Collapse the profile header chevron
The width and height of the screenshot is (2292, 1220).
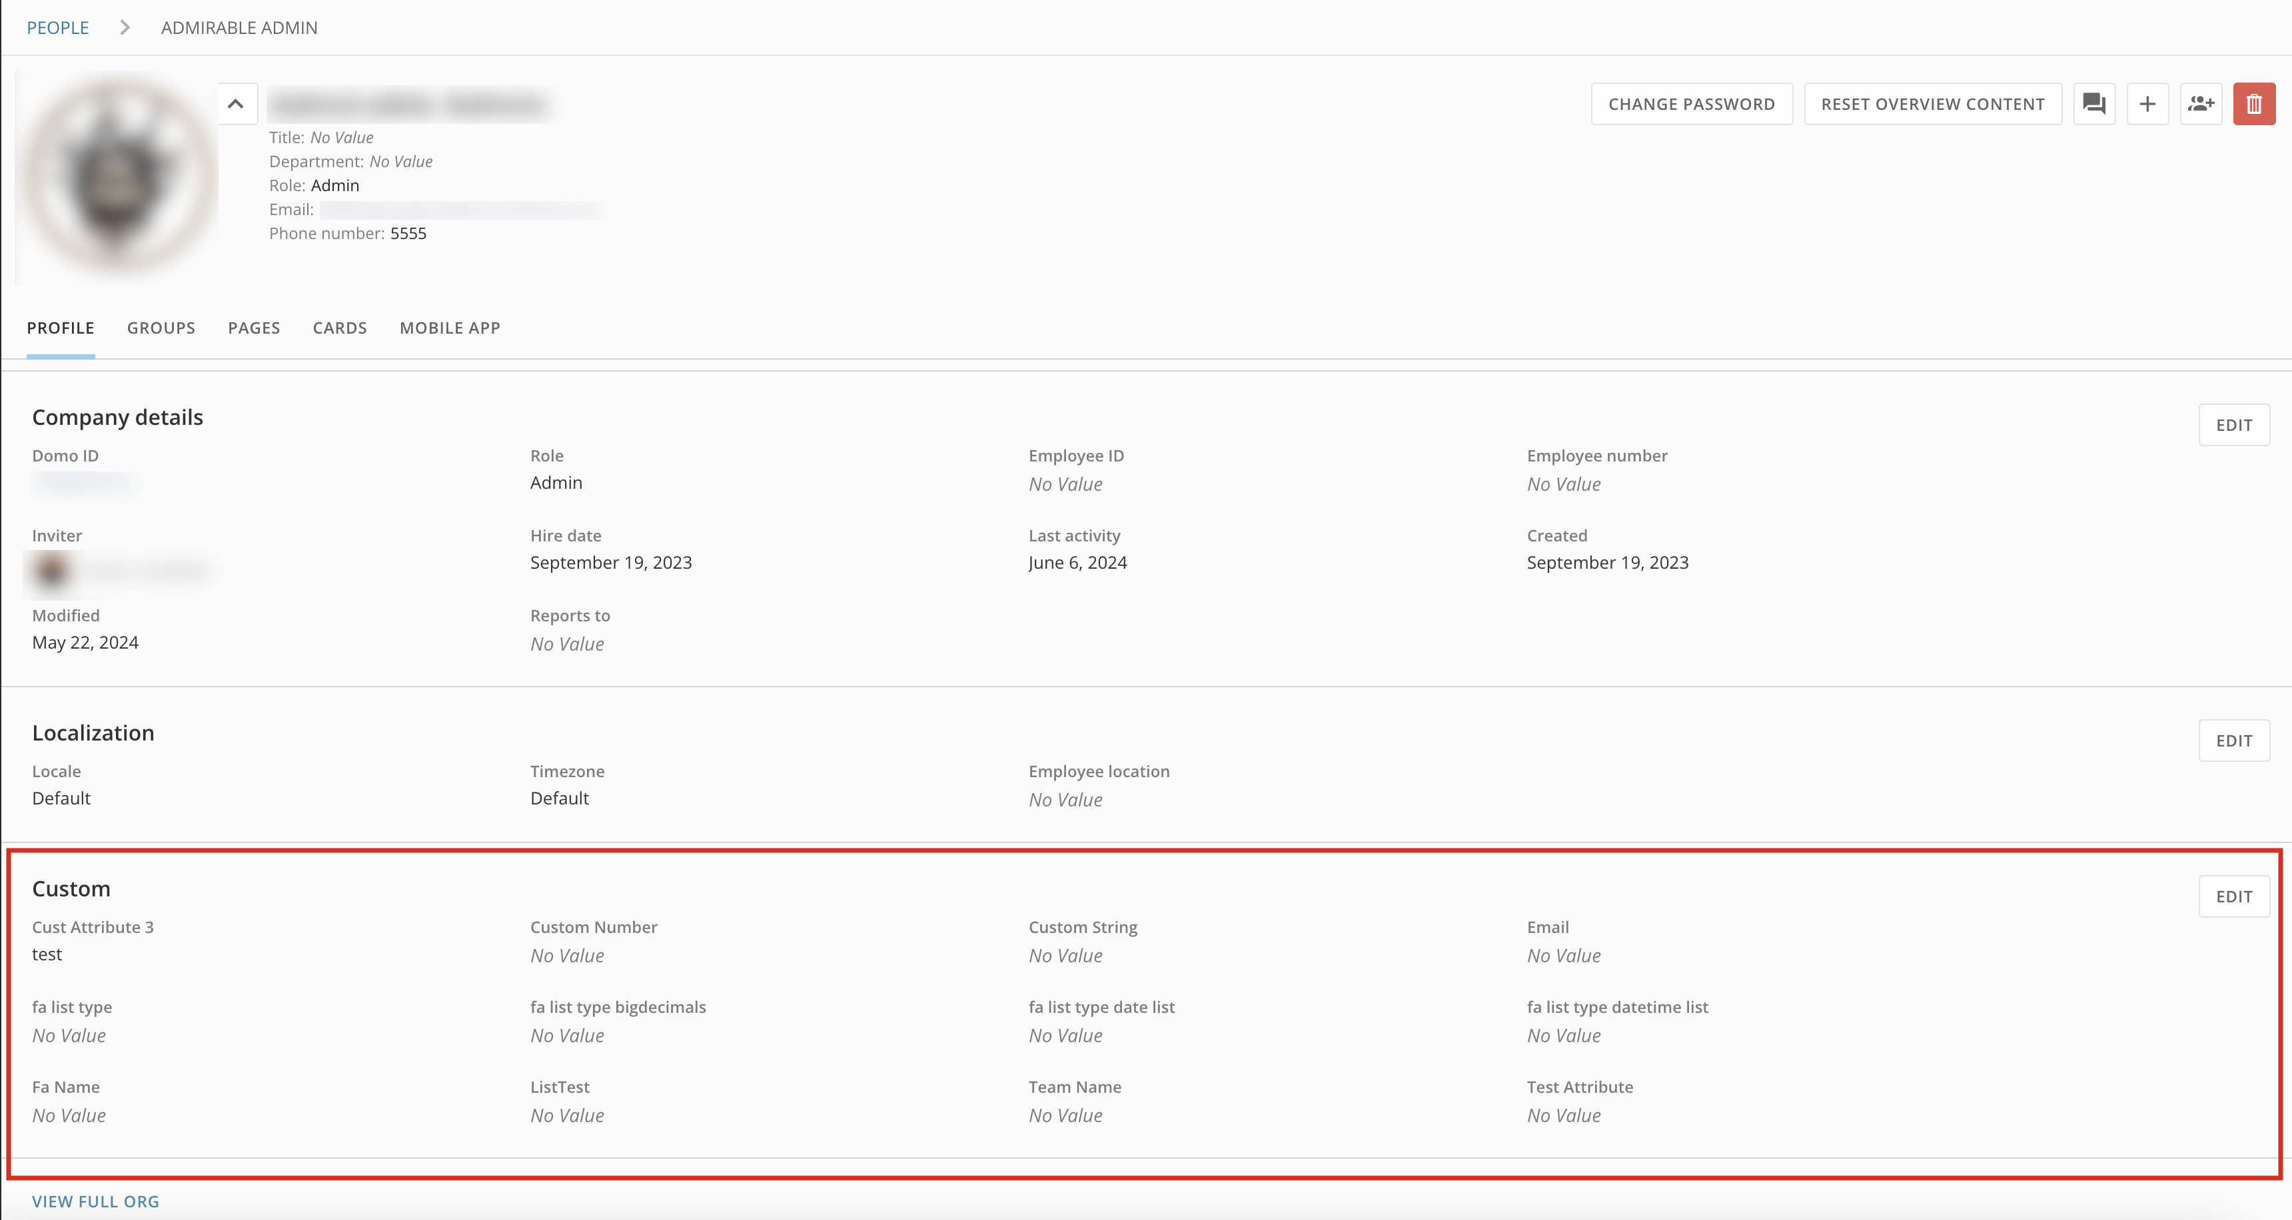[236, 104]
